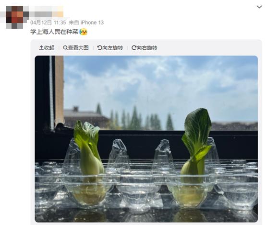Click the collapse up-arrow icon beside 收起
Screen dimensions: 266x225
pos(41,48)
